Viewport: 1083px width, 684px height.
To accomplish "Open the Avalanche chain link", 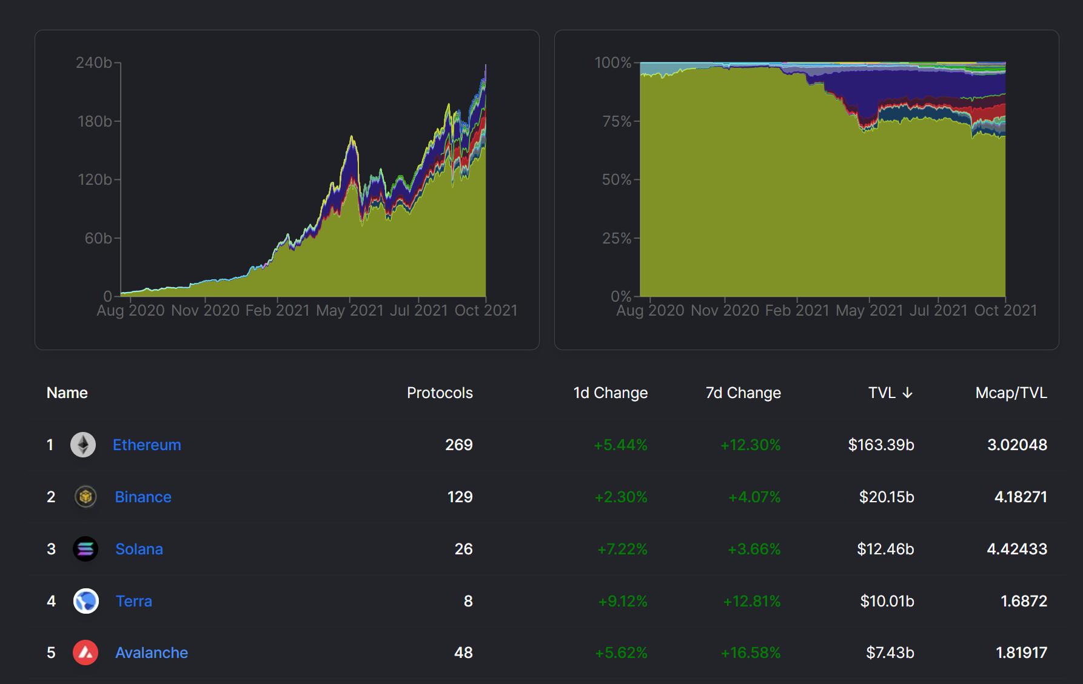I will [152, 652].
